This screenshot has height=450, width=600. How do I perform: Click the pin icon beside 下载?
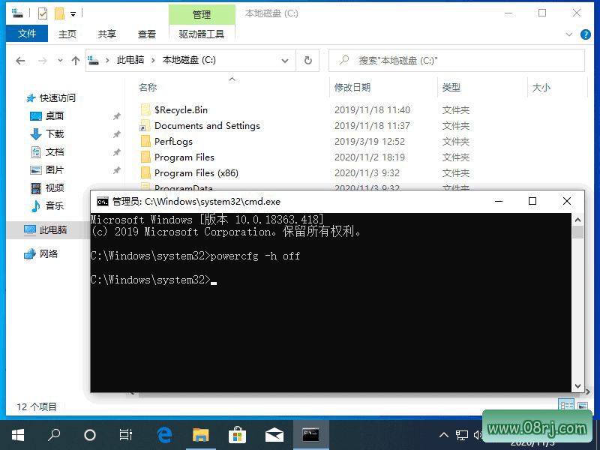(x=117, y=134)
